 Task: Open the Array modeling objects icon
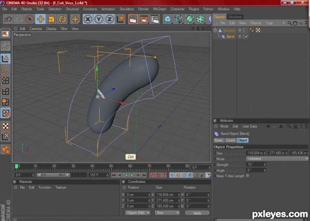[200, 19]
